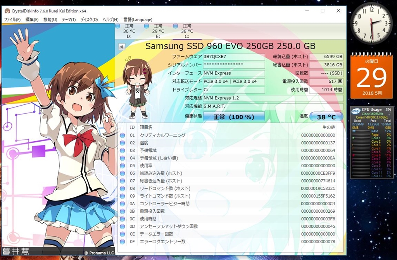Open the ディスク(D) menu

(89, 19)
